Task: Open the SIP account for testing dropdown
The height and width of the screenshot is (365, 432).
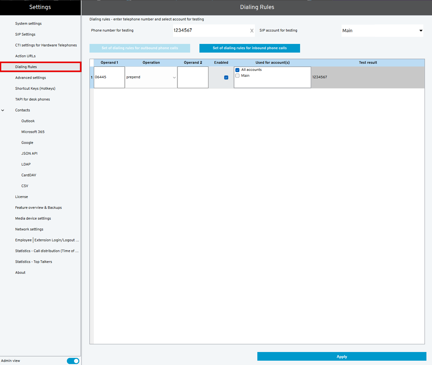Action: (382, 31)
